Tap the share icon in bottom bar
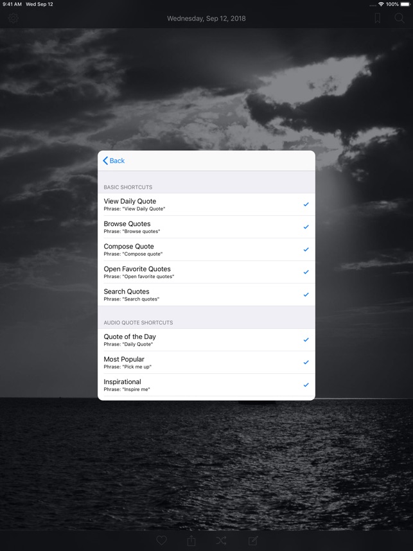Image resolution: width=413 pixels, height=551 pixels. click(x=191, y=540)
